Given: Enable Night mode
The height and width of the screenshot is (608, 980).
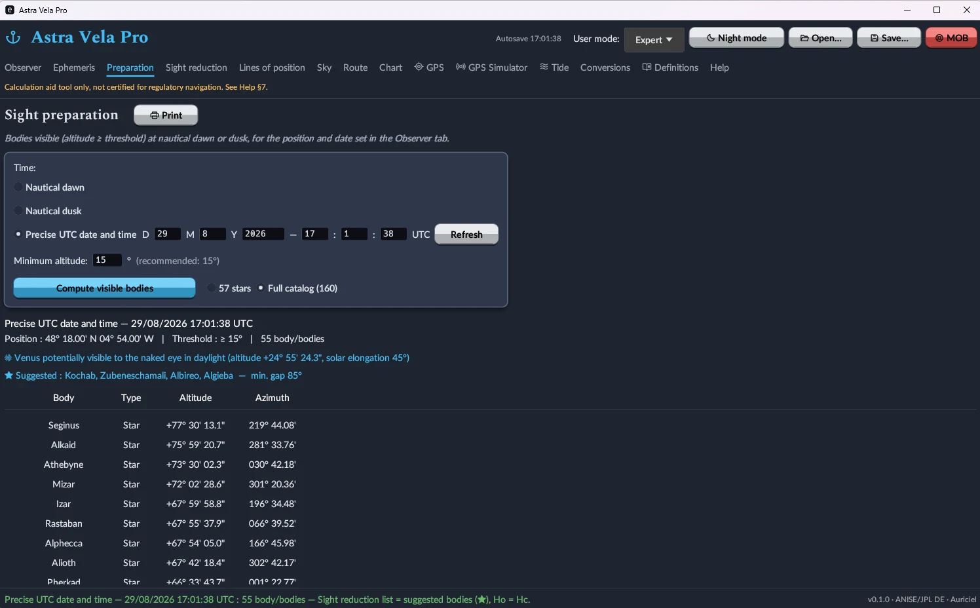Looking at the screenshot, I should pyautogui.click(x=736, y=38).
